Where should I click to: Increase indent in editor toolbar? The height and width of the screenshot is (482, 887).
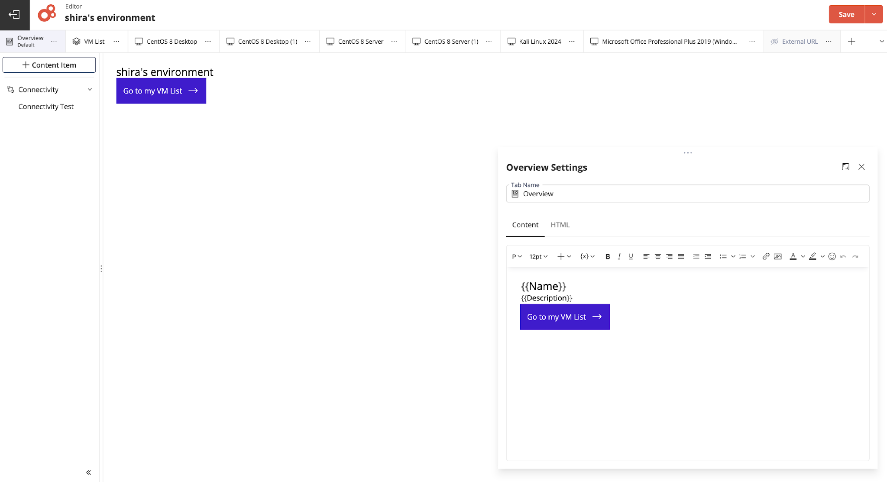[x=708, y=256]
